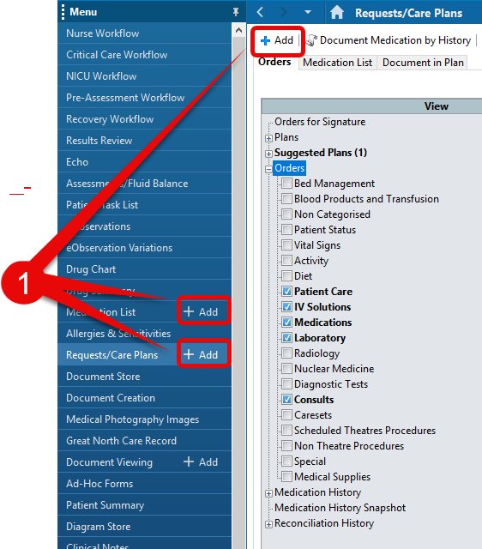The image size is (482, 549).
Task: Open Document Medication by History scroll icon
Action: pos(311,40)
